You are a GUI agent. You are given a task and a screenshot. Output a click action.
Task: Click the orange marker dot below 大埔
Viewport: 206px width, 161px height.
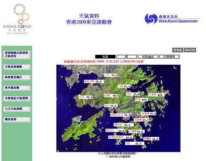point(126,90)
